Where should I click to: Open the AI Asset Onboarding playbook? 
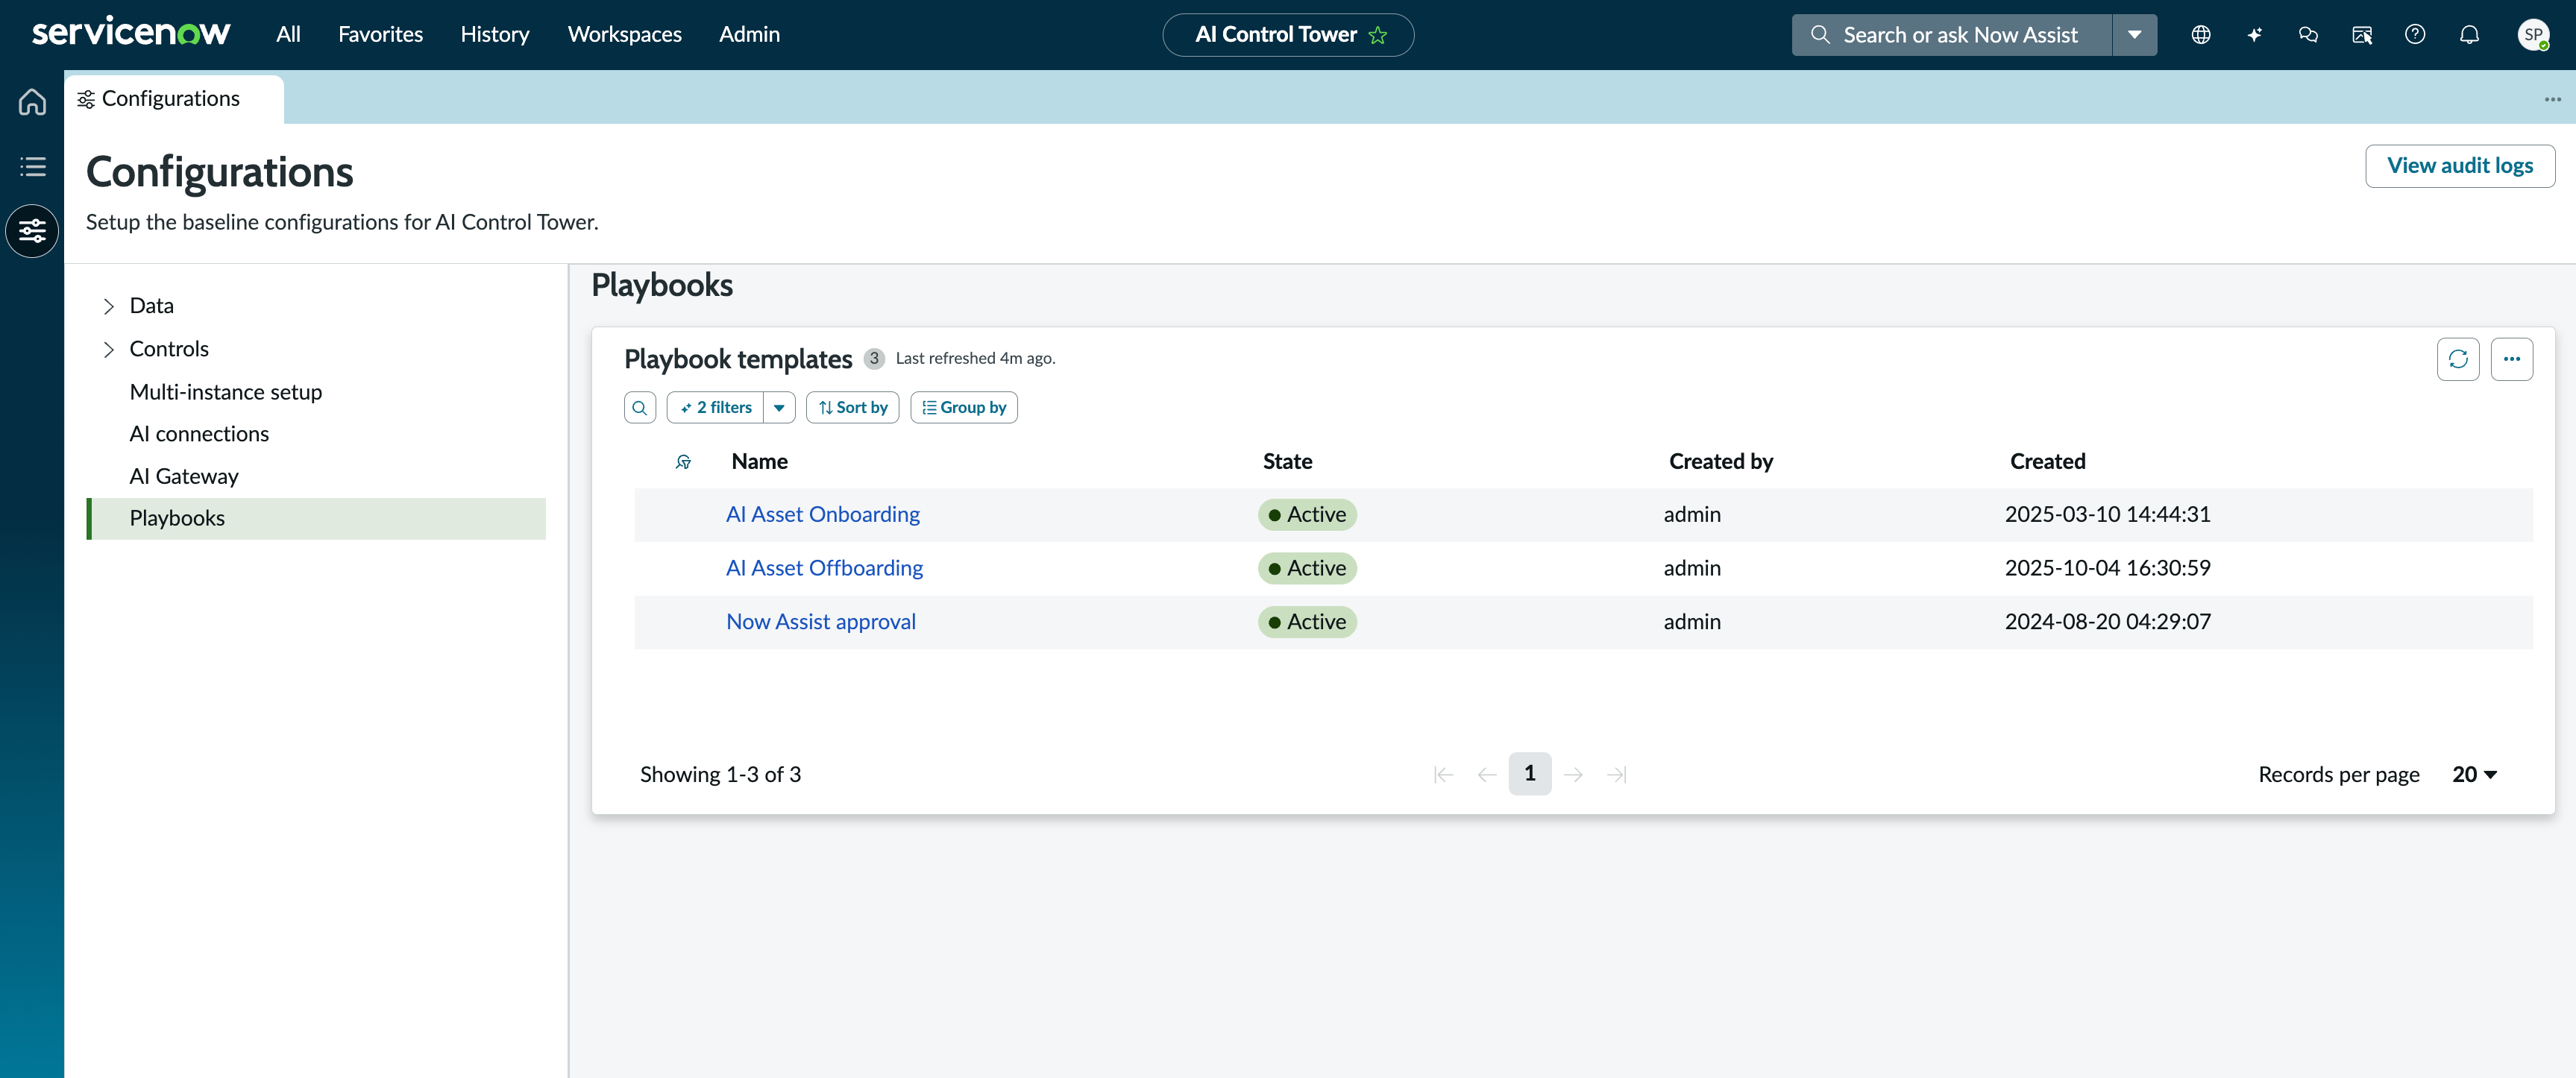[822, 515]
